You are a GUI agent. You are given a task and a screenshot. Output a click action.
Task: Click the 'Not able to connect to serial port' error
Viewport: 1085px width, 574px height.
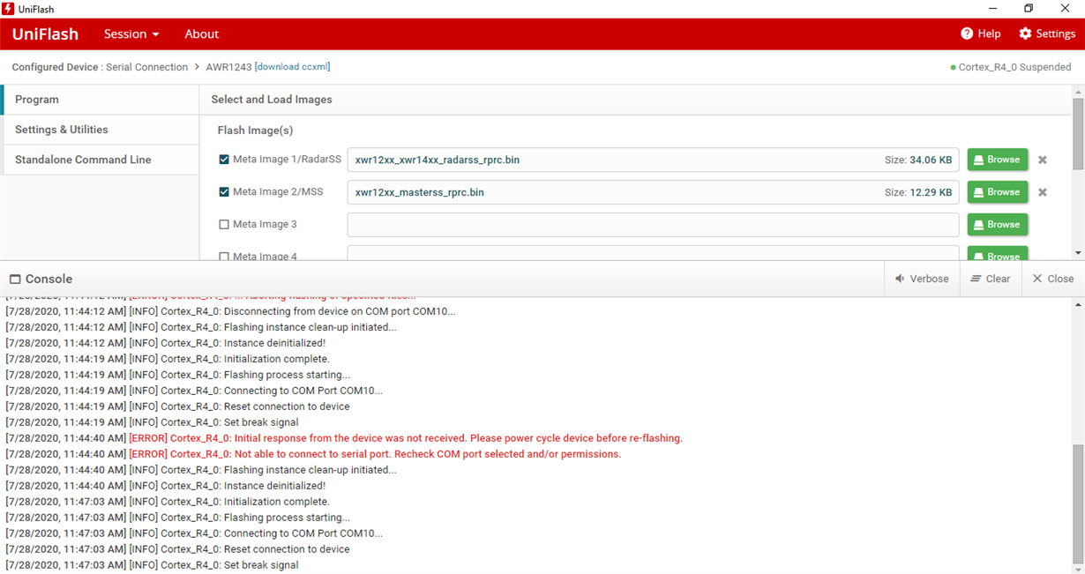(313, 454)
